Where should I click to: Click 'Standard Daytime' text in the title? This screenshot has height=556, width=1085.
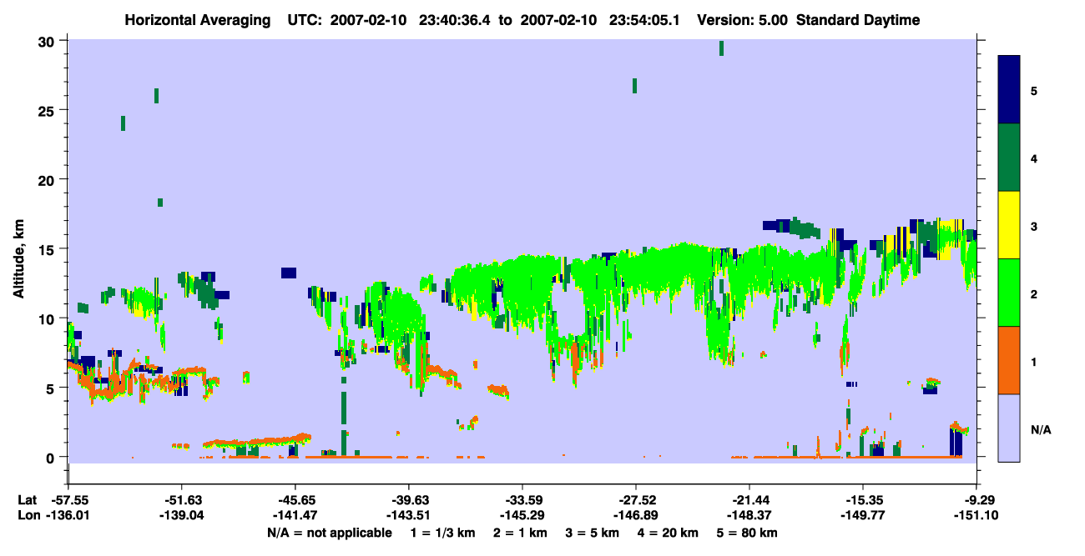(859, 20)
